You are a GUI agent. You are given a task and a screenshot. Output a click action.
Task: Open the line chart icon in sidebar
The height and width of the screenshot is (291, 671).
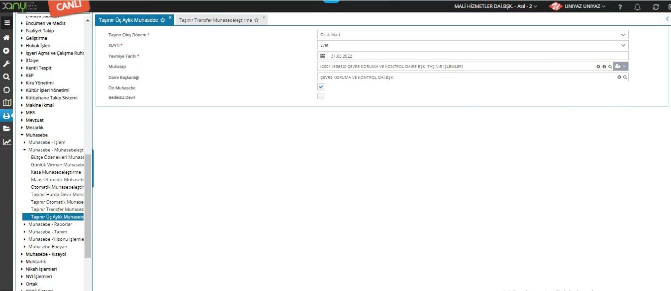click(x=6, y=142)
